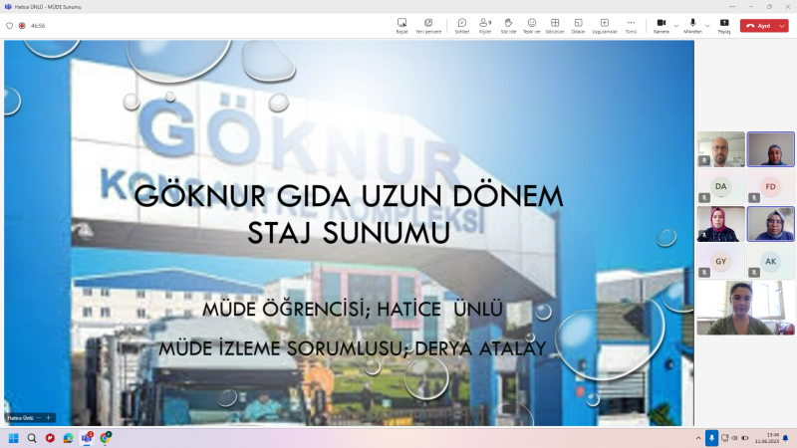This screenshot has height=448, width=797.
Task: Raise hand with Söz iste
Action: point(508,26)
